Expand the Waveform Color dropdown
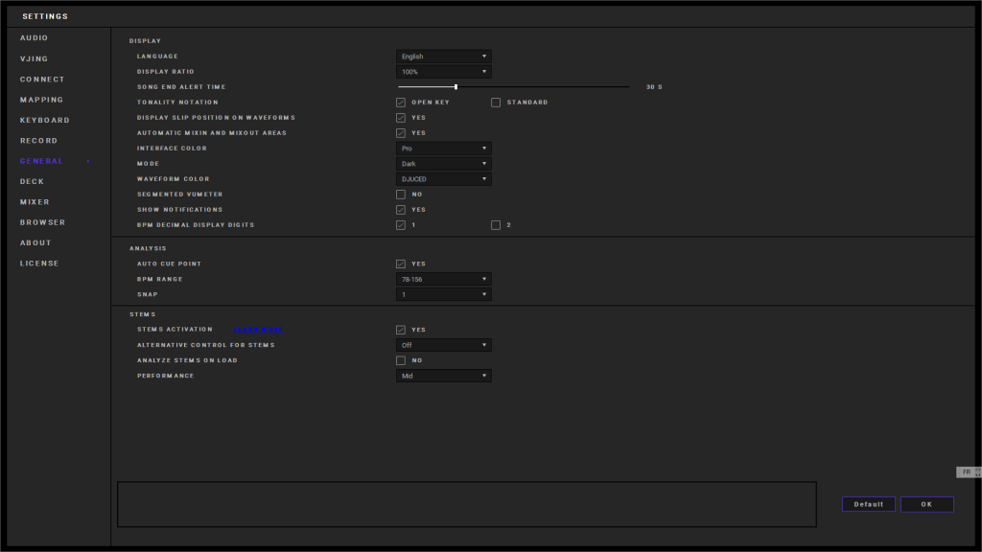This screenshot has width=982, height=552. [443, 179]
